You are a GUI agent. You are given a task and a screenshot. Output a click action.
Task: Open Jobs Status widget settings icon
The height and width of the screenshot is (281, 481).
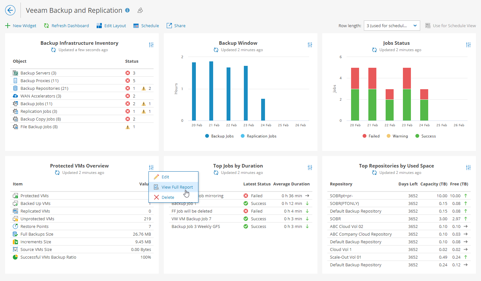(x=469, y=45)
